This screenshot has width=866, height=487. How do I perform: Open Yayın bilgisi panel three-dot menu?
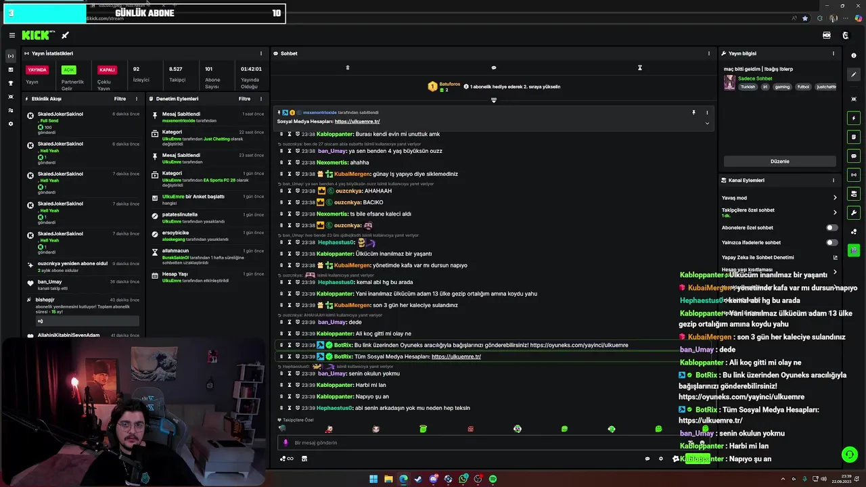834,53
